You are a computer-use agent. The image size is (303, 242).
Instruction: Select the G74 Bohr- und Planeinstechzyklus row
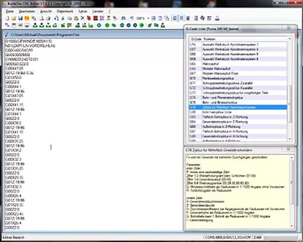point(238,98)
